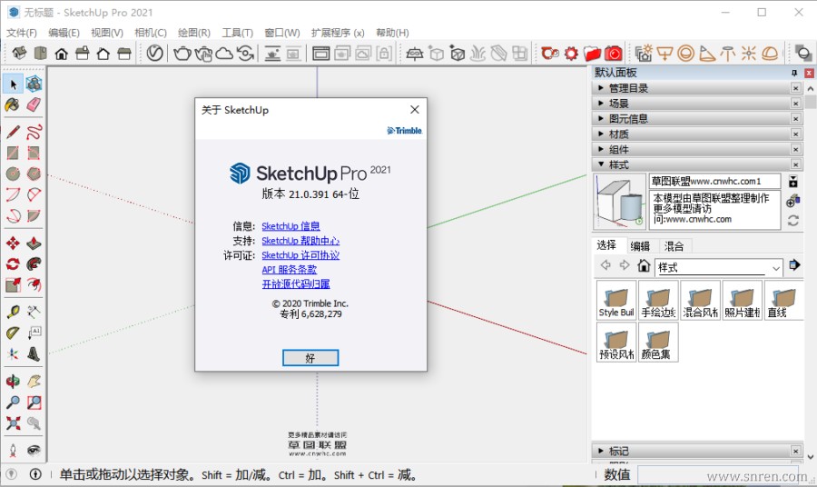The height and width of the screenshot is (487, 817).
Task: Select the Position Camera tool
Action: [x=13, y=450]
